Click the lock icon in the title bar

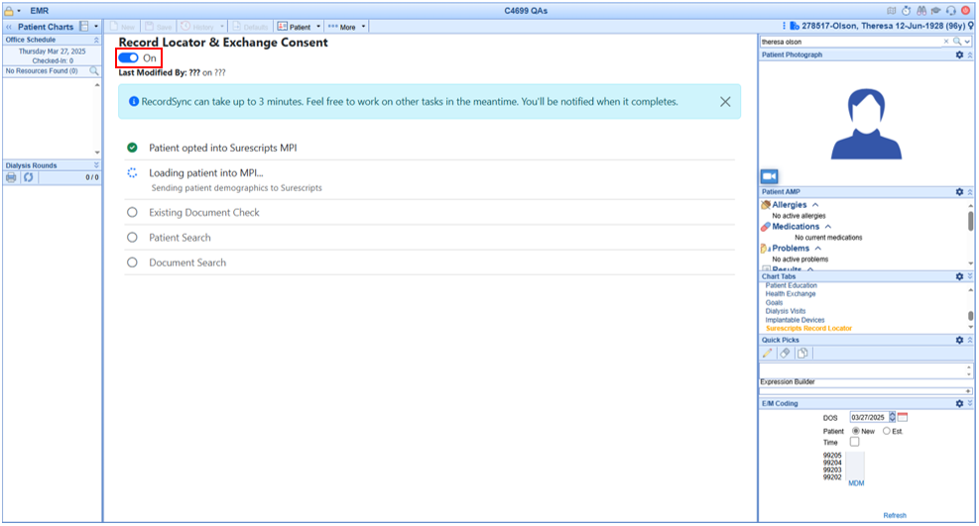coord(9,11)
